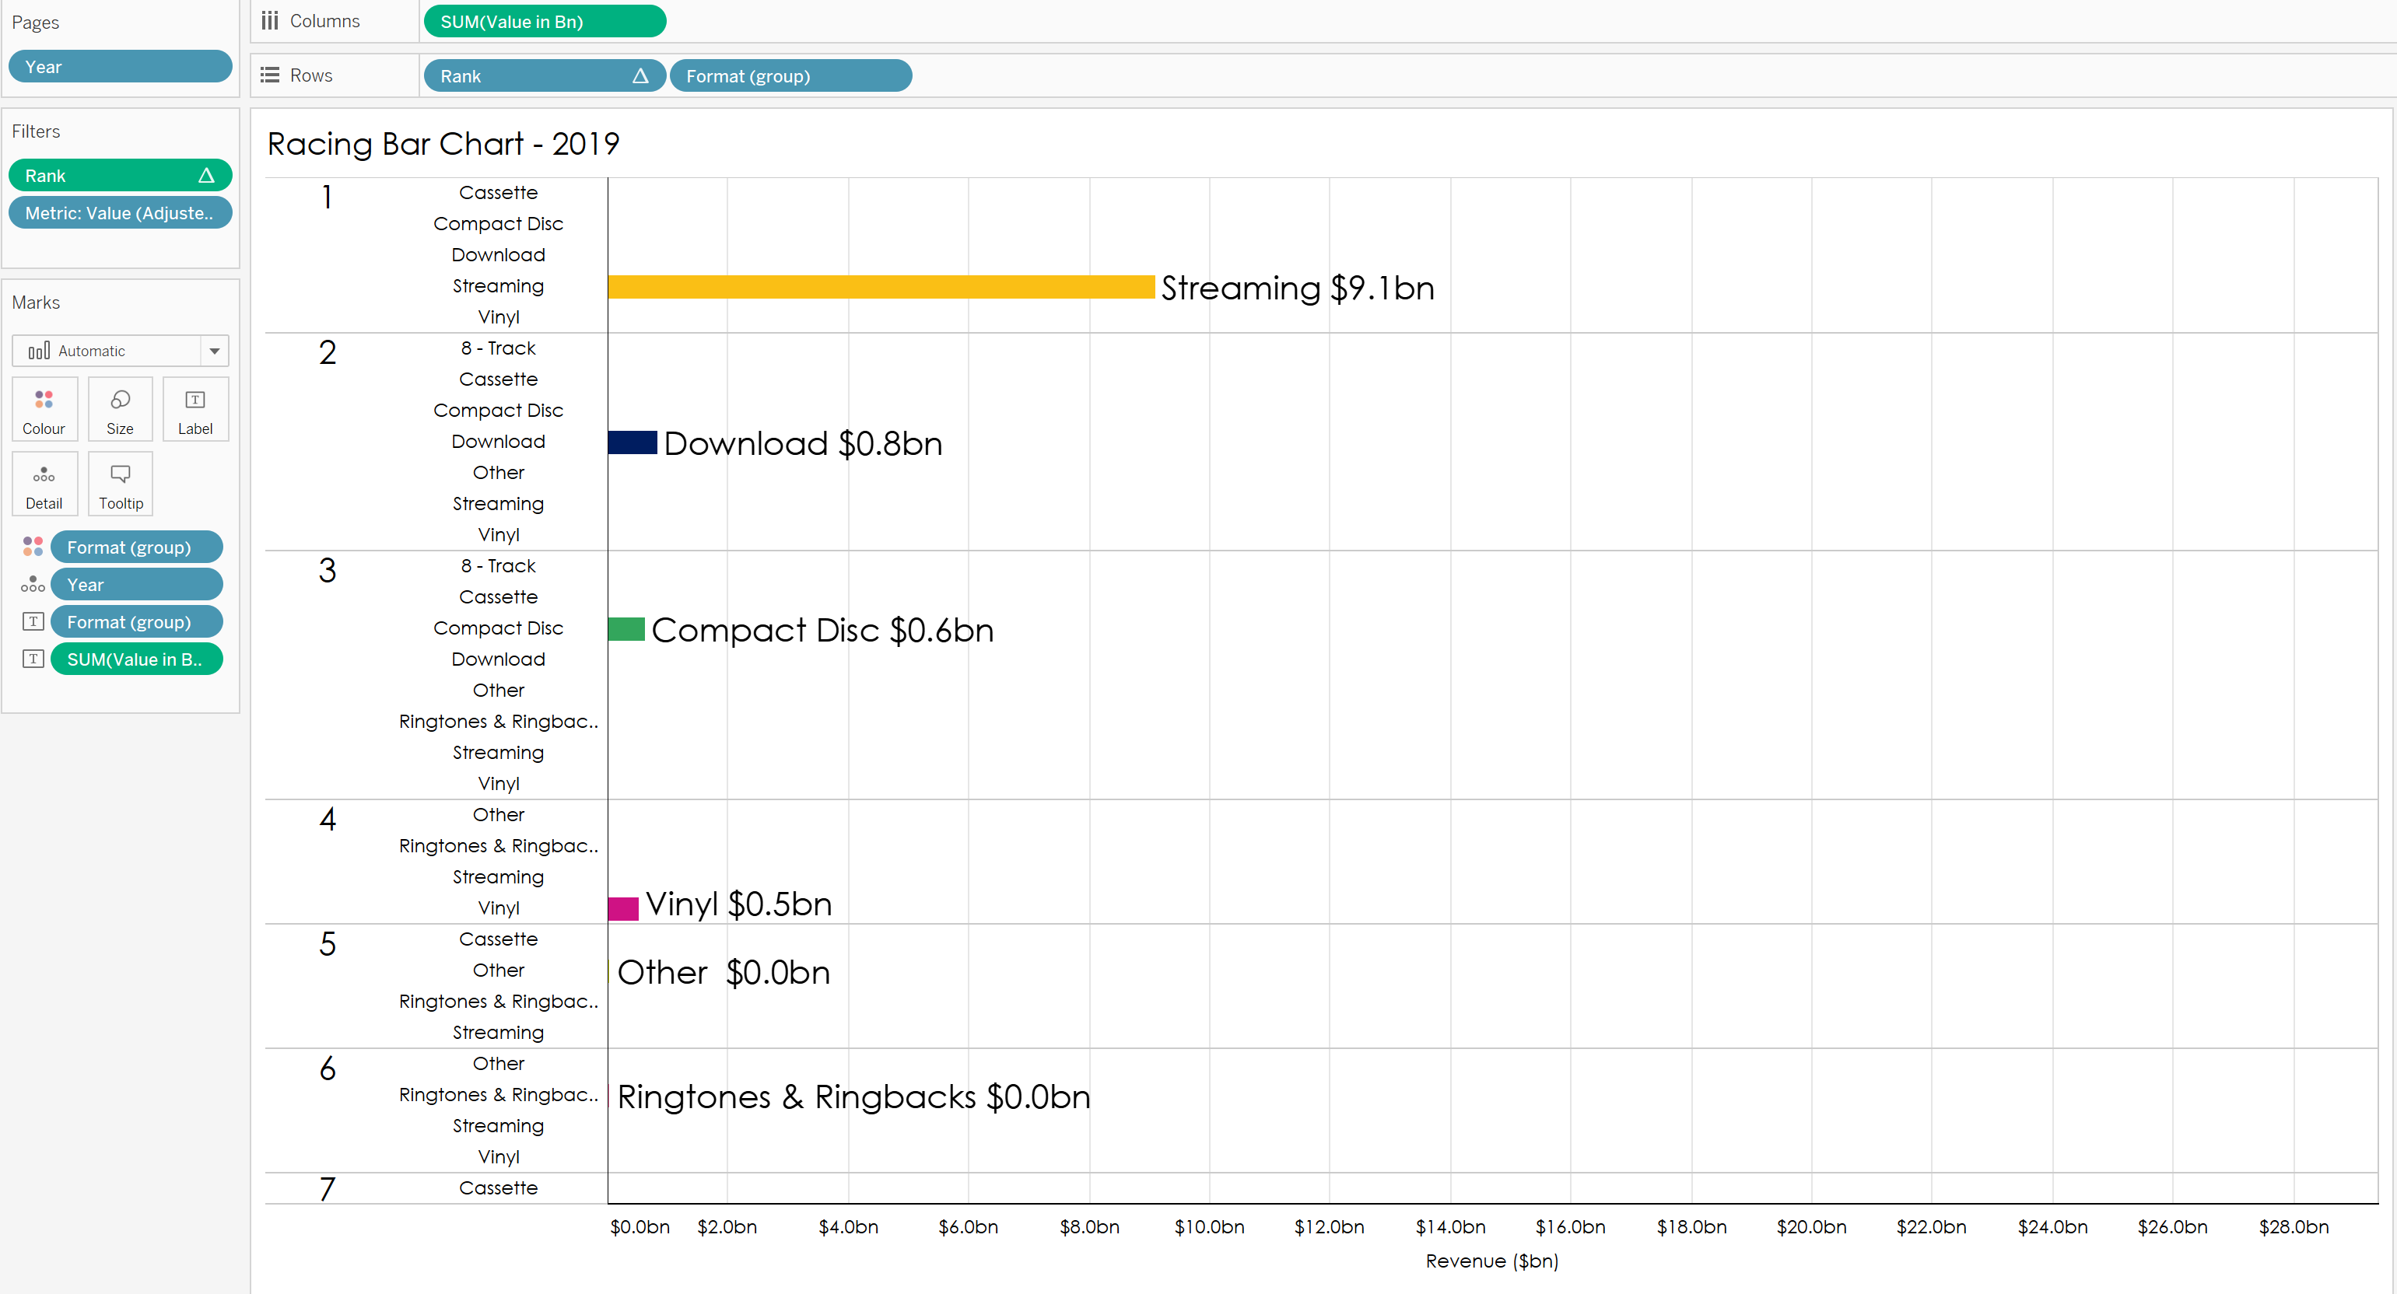Click the colour icon beside Format (group) pill
Viewport: 2397px width, 1294px height.
click(x=33, y=547)
